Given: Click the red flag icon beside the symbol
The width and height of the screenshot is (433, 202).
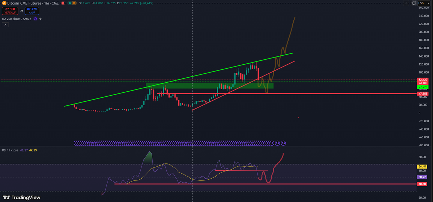Looking at the screenshot, I should click(64, 3).
